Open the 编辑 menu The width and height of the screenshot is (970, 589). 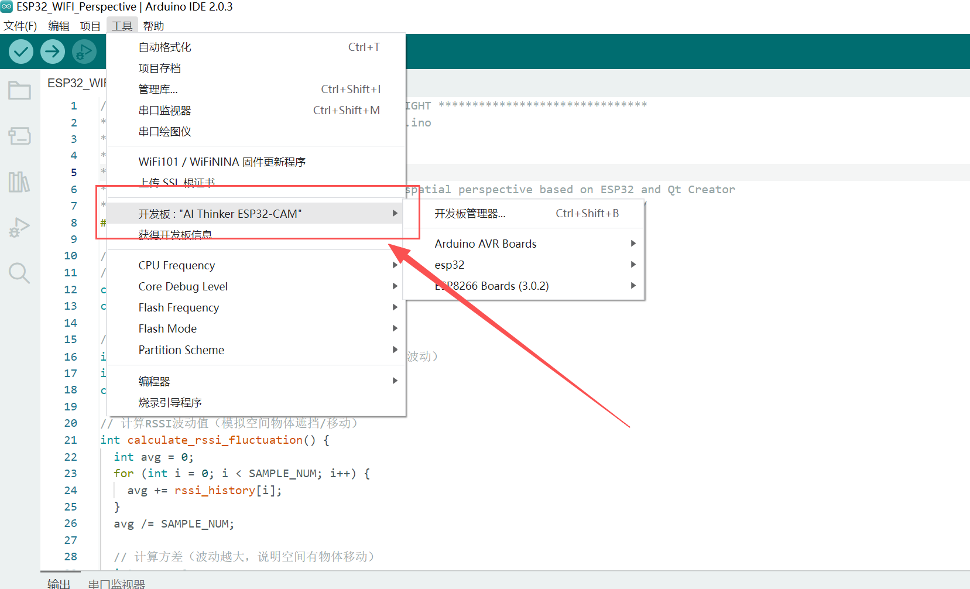click(x=59, y=26)
